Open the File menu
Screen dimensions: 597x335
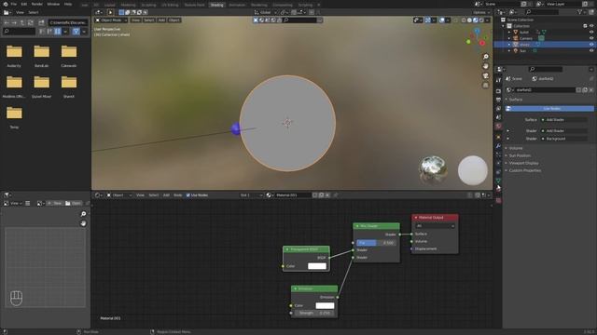[14, 4]
